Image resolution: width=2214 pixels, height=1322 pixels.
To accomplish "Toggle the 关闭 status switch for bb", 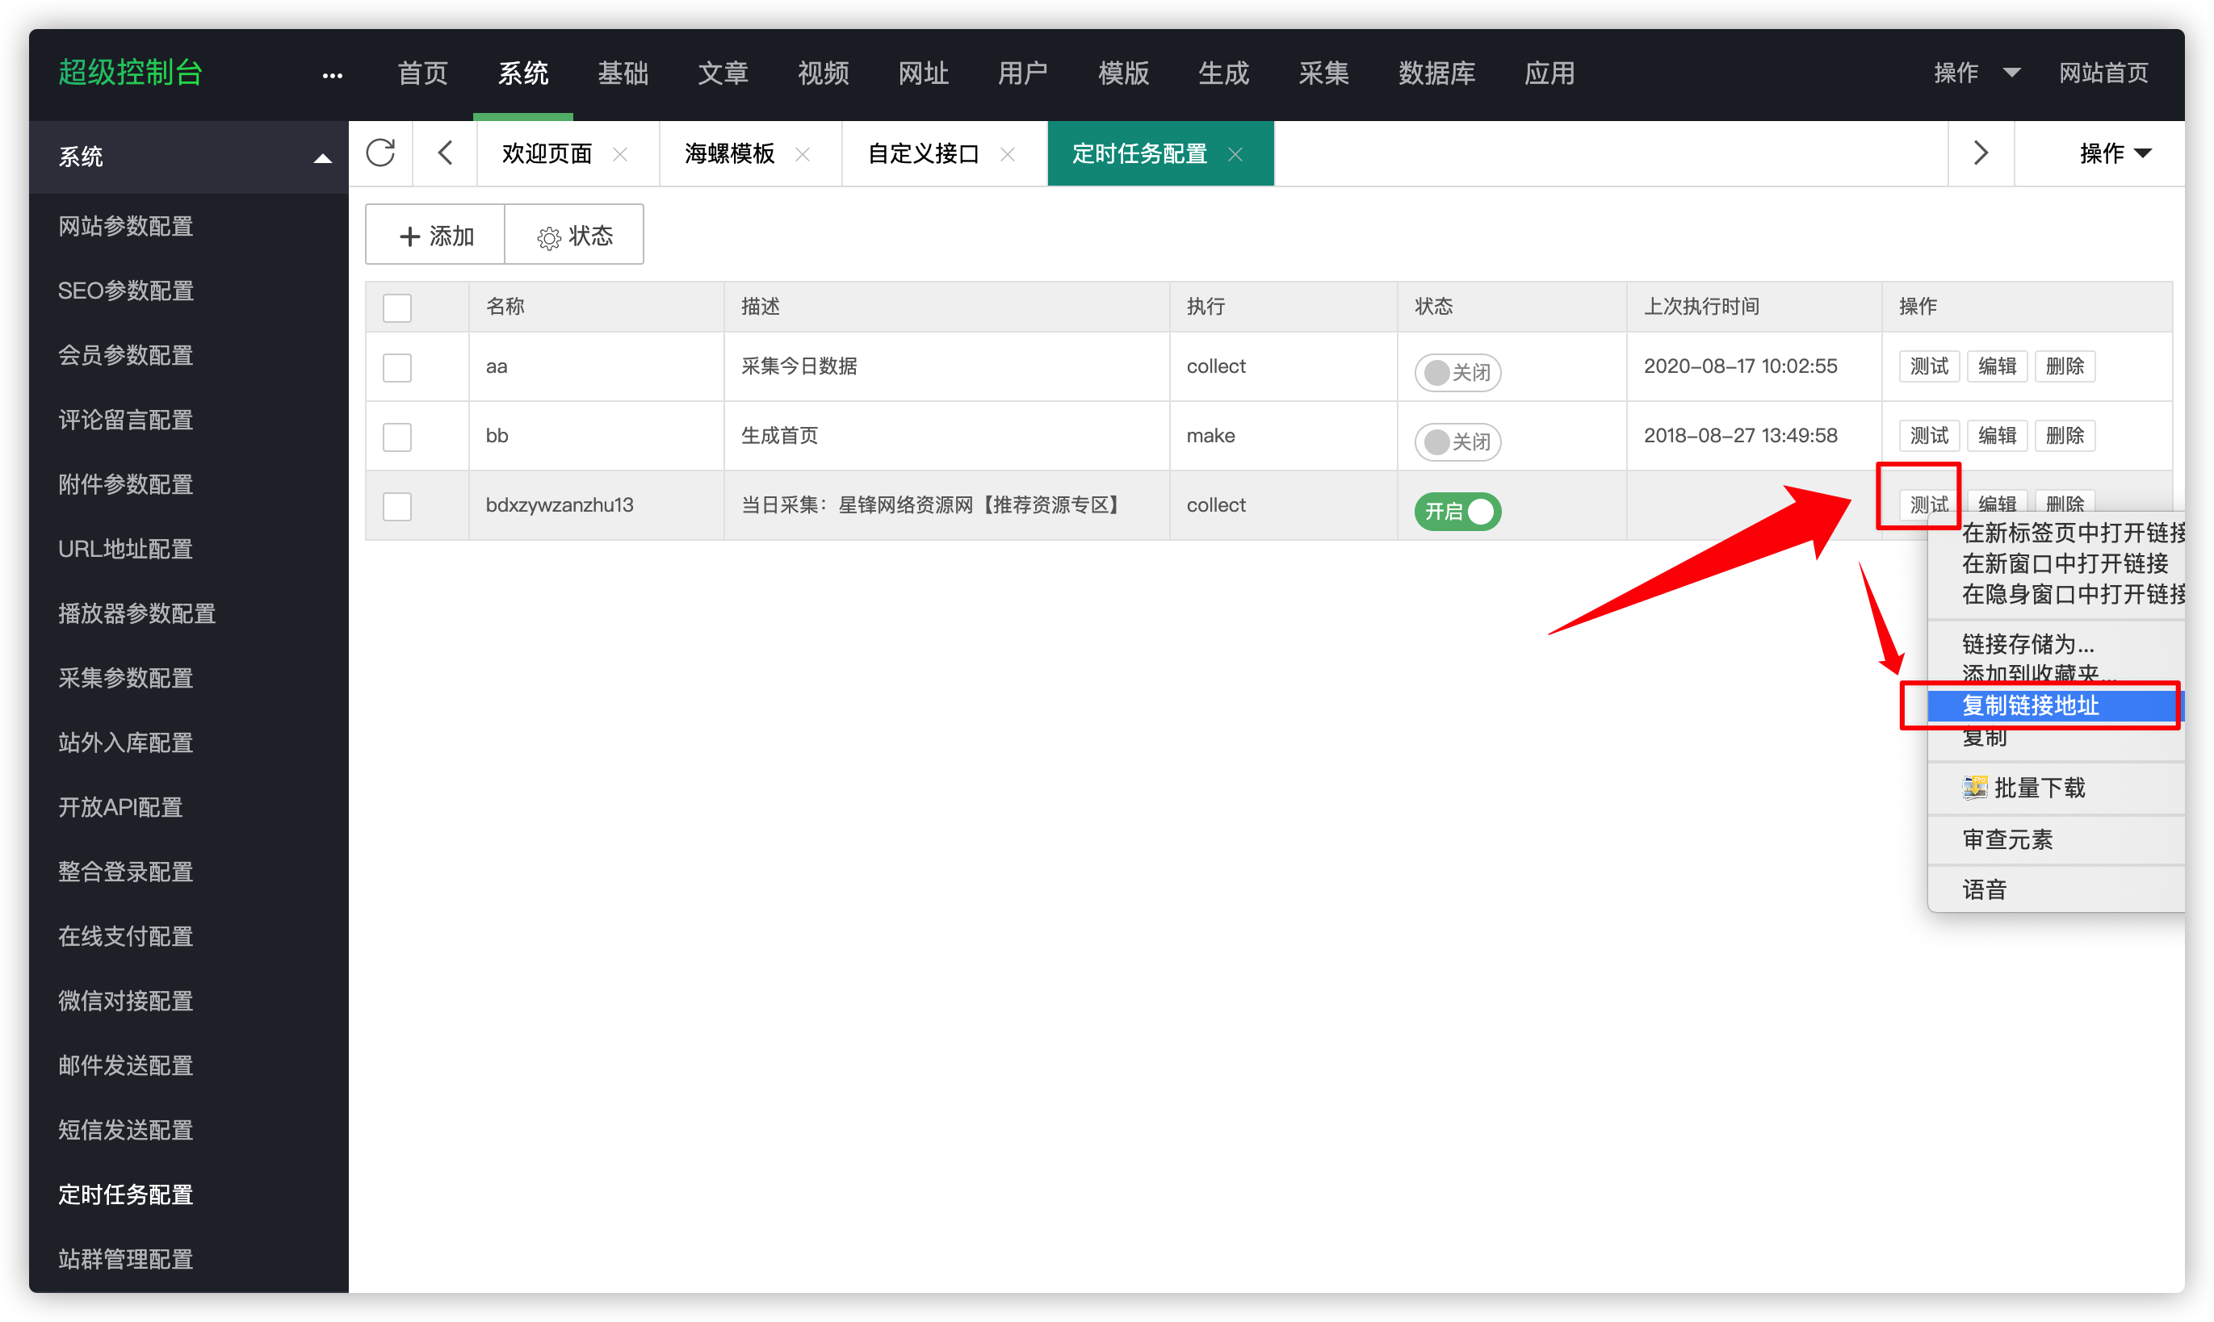I will [1457, 441].
